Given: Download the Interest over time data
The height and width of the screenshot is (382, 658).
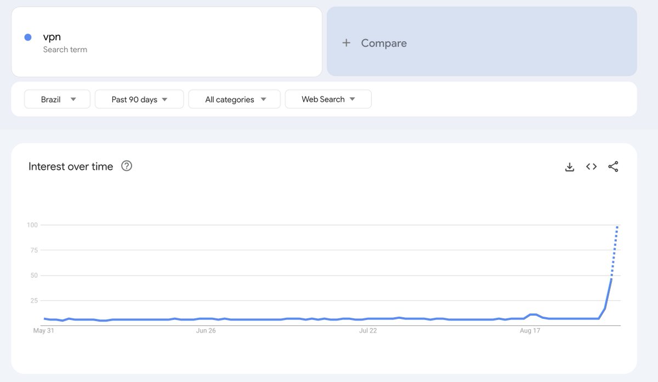Looking at the screenshot, I should pyautogui.click(x=569, y=167).
